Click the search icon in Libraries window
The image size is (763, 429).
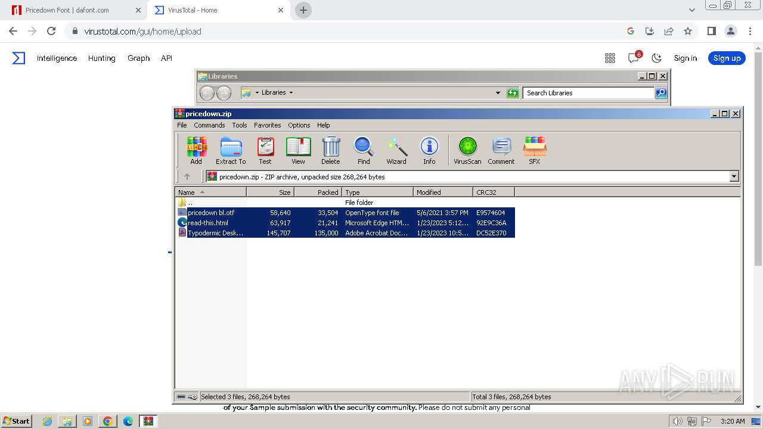[x=660, y=93]
